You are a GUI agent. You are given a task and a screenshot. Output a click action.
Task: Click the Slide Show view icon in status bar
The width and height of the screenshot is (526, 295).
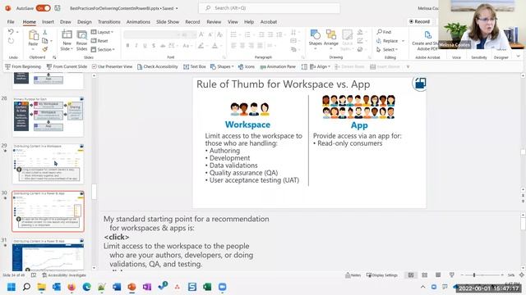[x=452, y=275]
